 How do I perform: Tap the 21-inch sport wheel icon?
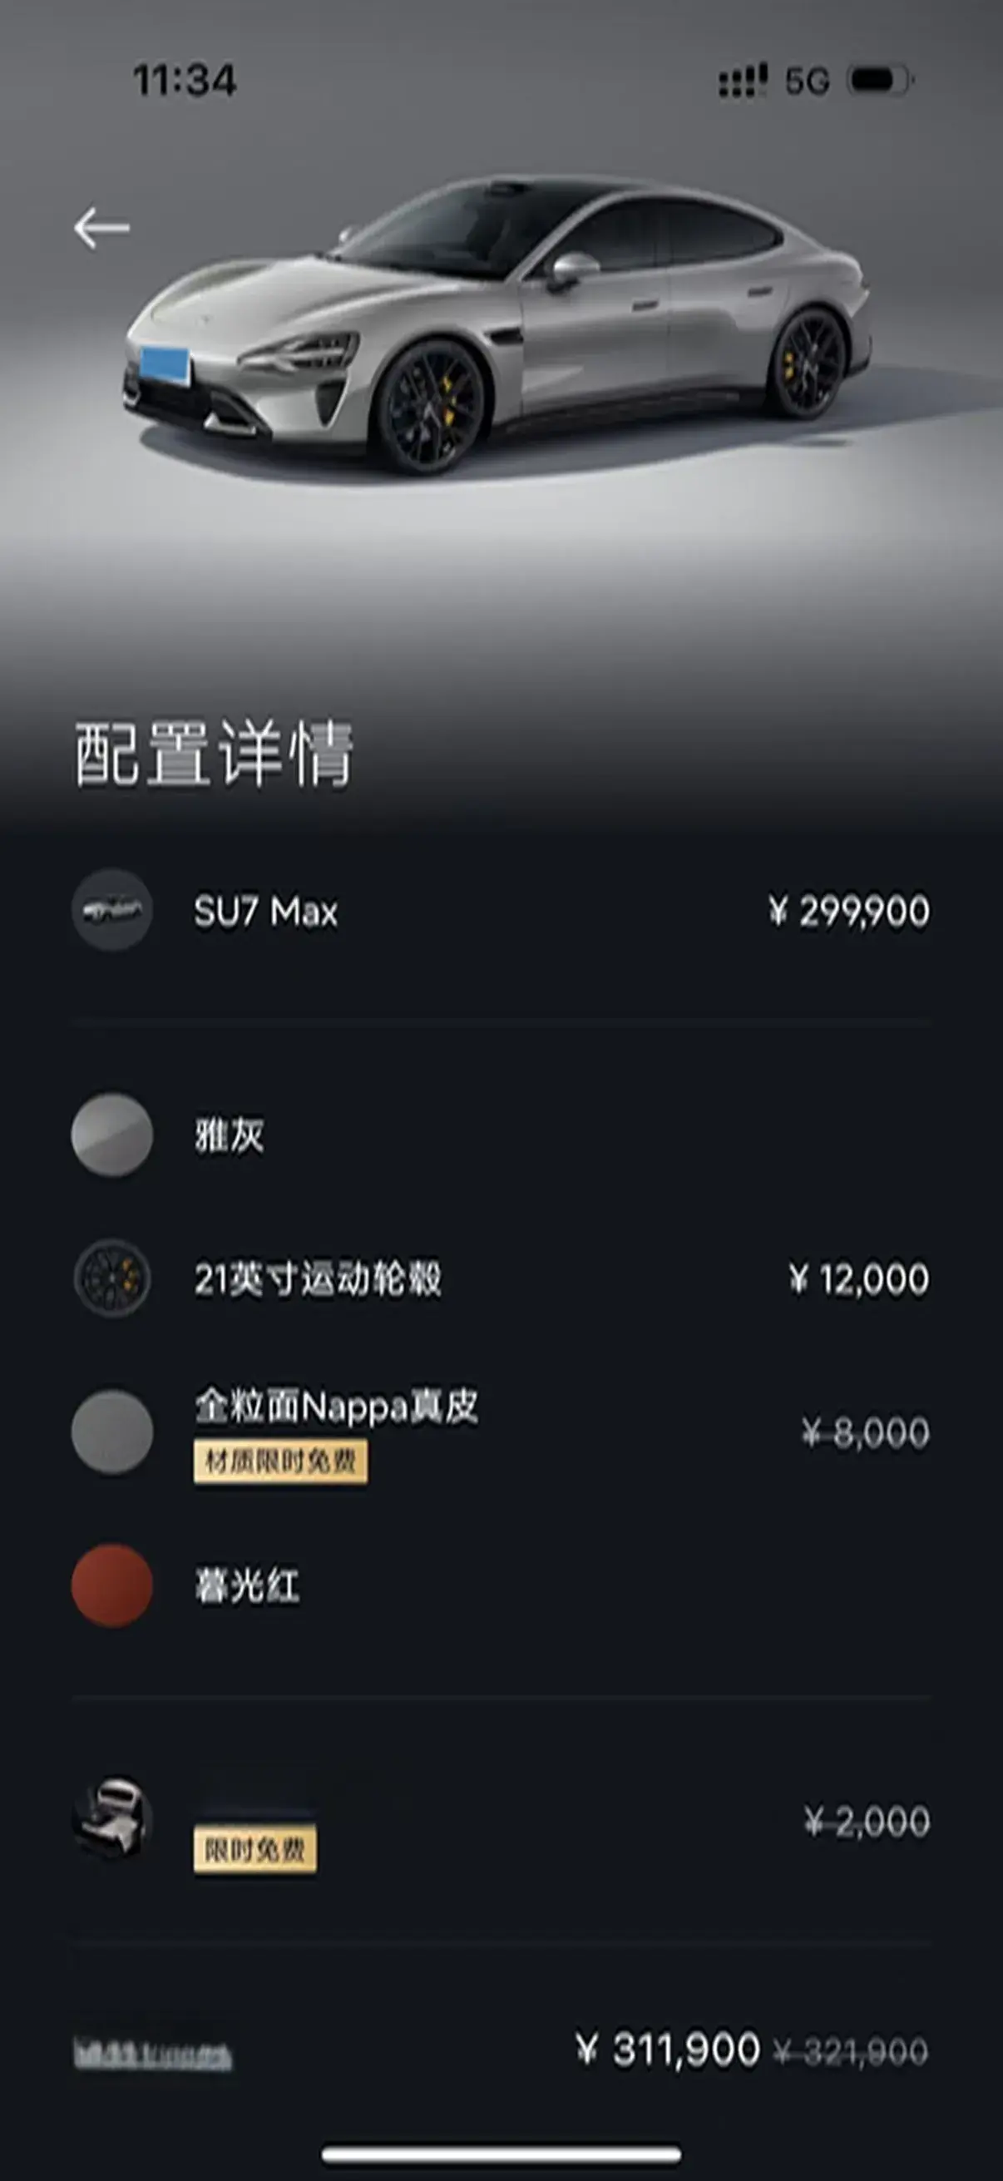click(111, 1278)
